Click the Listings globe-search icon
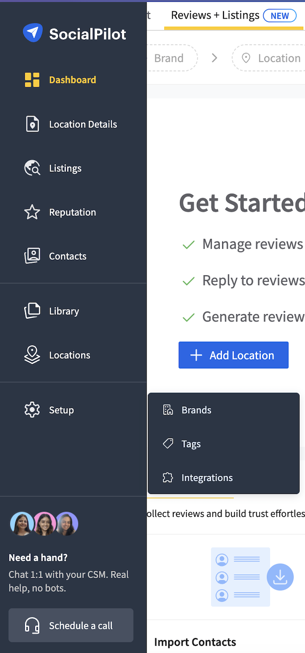The width and height of the screenshot is (305, 653). point(32,168)
